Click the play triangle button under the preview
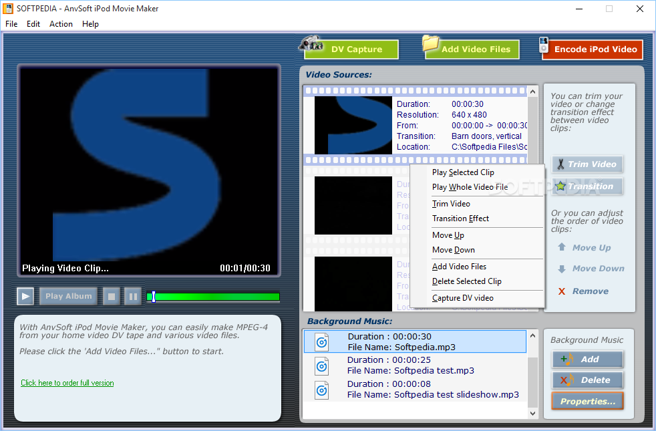The image size is (656, 431). tap(25, 296)
